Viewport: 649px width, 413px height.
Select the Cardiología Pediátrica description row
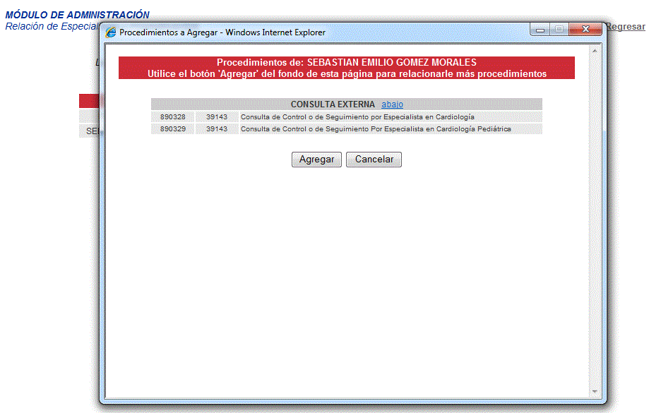coord(375,129)
